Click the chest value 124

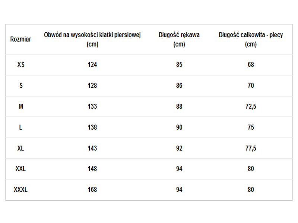click(x=92, y=65)
